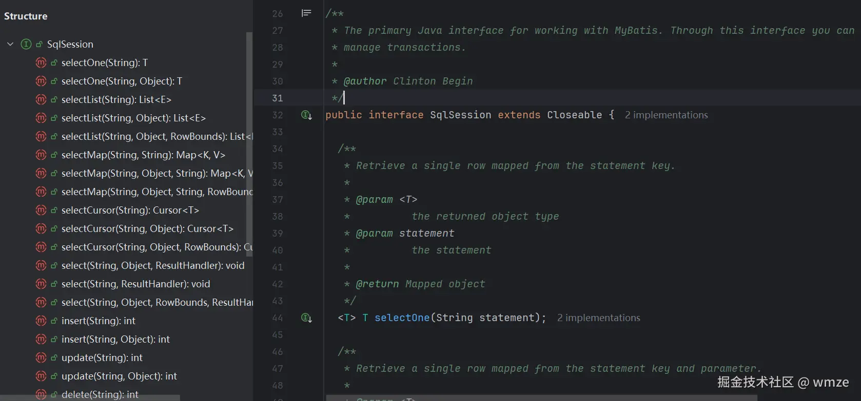Select insert(String): int entry
861x401 pixels.
[x=99, y=321]
